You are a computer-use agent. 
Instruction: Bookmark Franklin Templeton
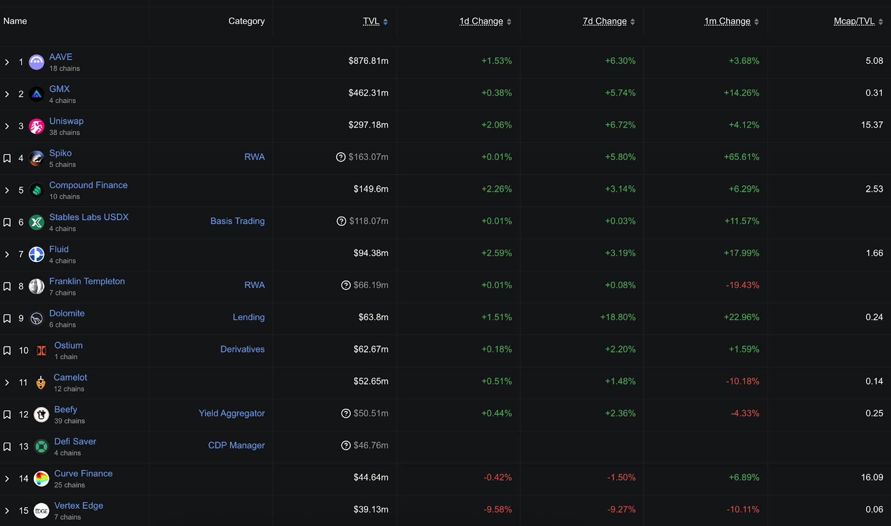[7, 286]
